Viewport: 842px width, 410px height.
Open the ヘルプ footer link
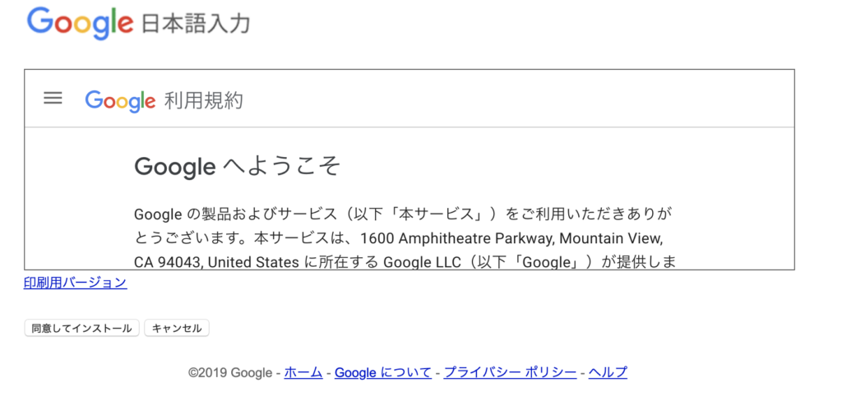(x=608, y=372)
